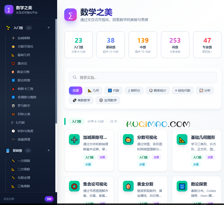Image resolution: width=224 pixels, height=205 pixels.
Task: Click the ruler icon on 基础几何图形 card
Action: click(182, 140)
